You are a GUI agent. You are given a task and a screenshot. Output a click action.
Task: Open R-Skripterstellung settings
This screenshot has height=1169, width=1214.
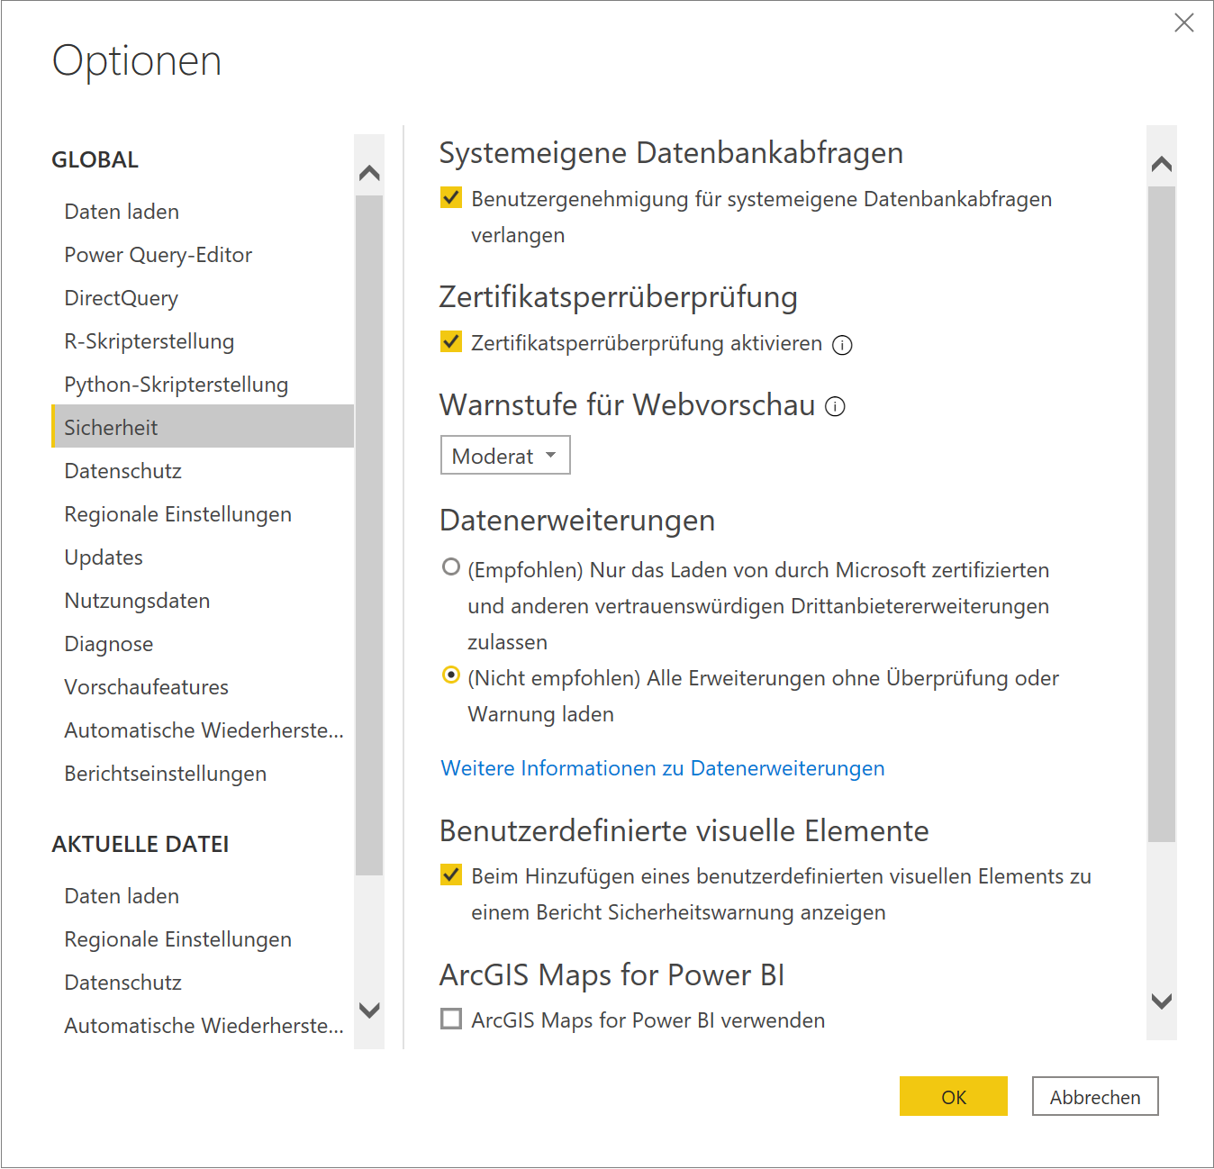[203, 341]
